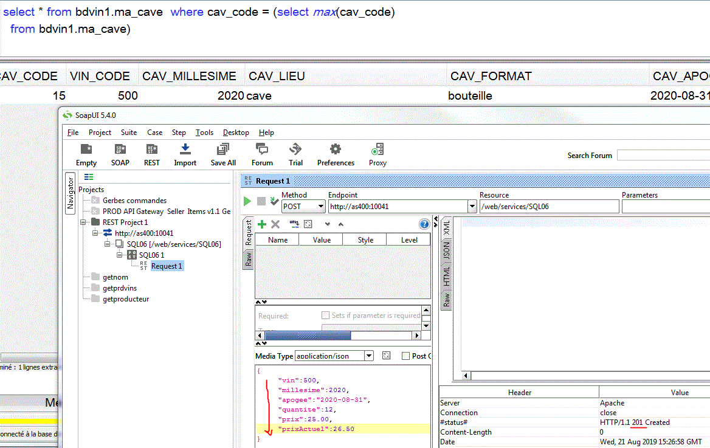Click the Search Forum input field
Screen dimensions: 710x448
pyautogui.click(x=663, y=156)
